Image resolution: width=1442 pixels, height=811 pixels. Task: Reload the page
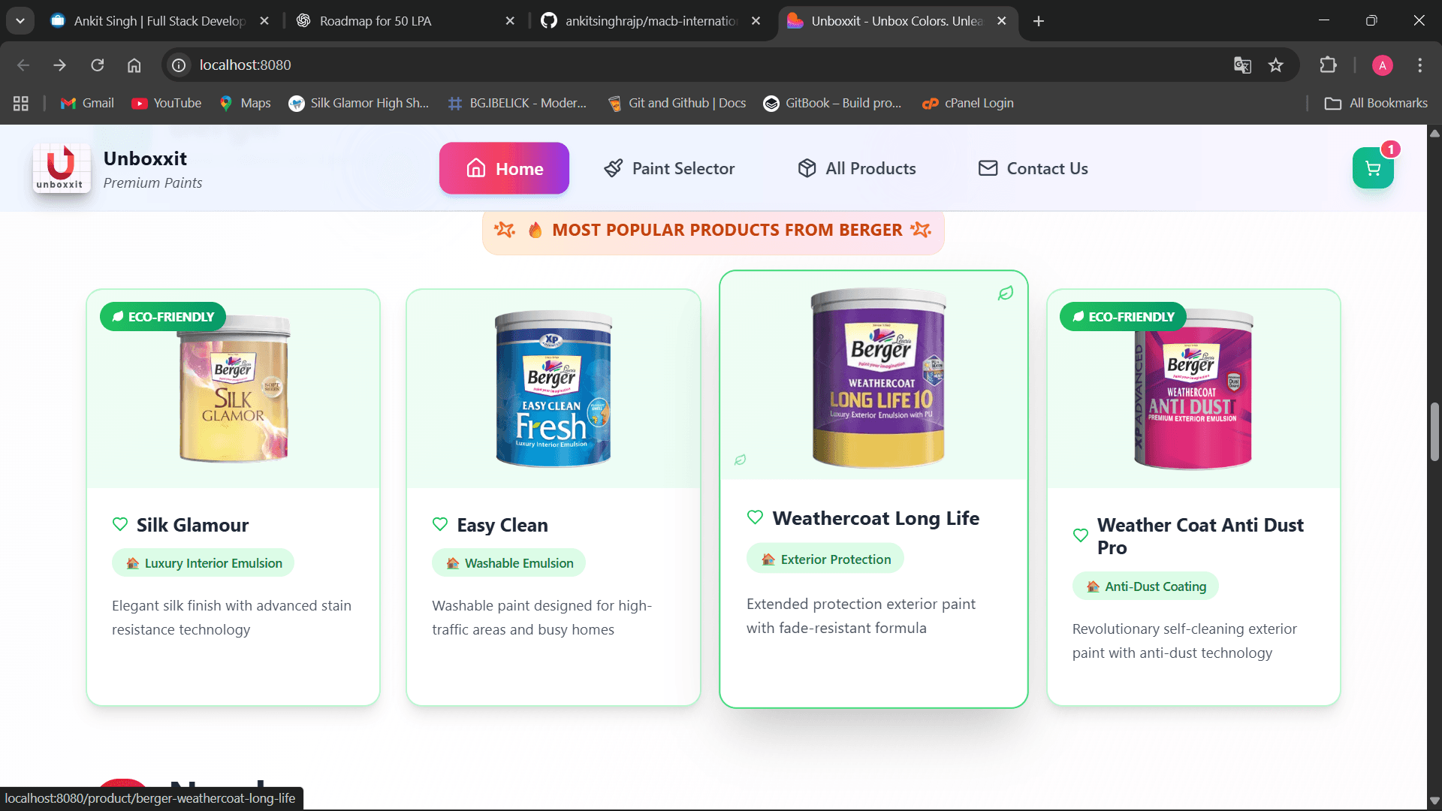(98, 65)
